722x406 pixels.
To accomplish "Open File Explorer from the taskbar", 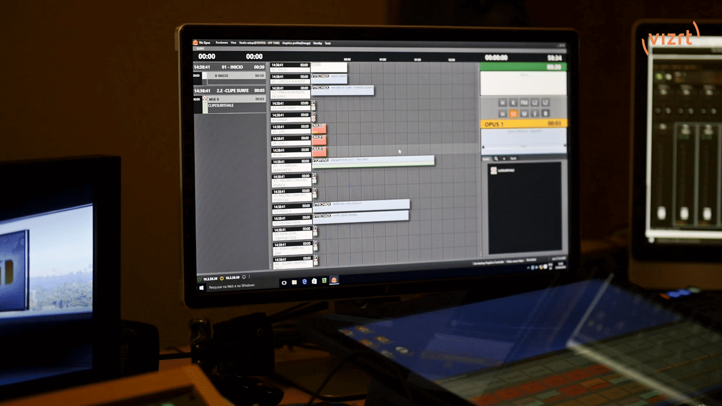I will (x=294, y=282).
